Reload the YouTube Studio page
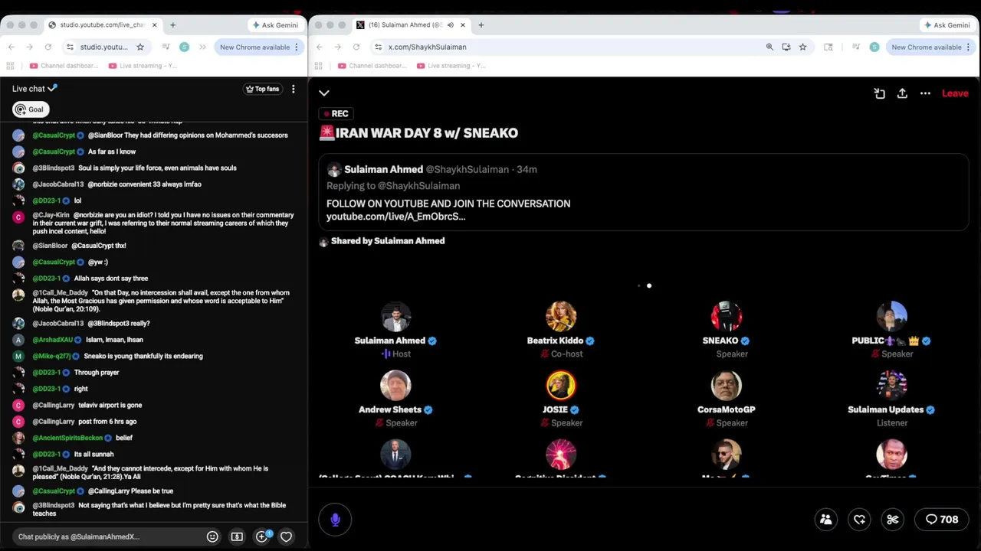The image size is (981, 551). (x=48, y=47)
